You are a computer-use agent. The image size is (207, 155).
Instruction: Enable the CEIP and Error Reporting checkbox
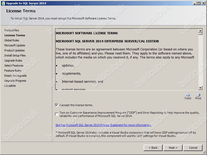point(57,114)
